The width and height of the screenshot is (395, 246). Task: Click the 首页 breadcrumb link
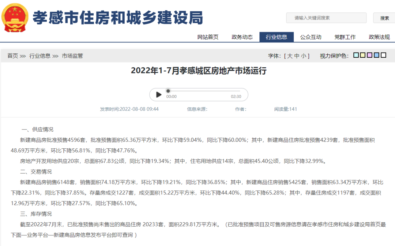pyautogui.click(x=12, y=56)
